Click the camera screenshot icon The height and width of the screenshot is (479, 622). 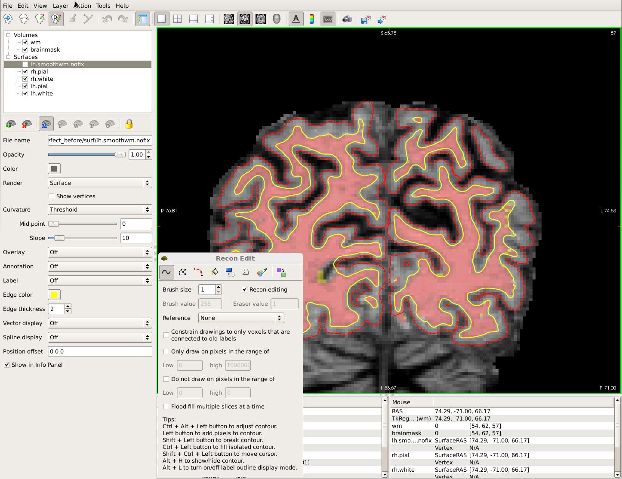pos(347,19)
